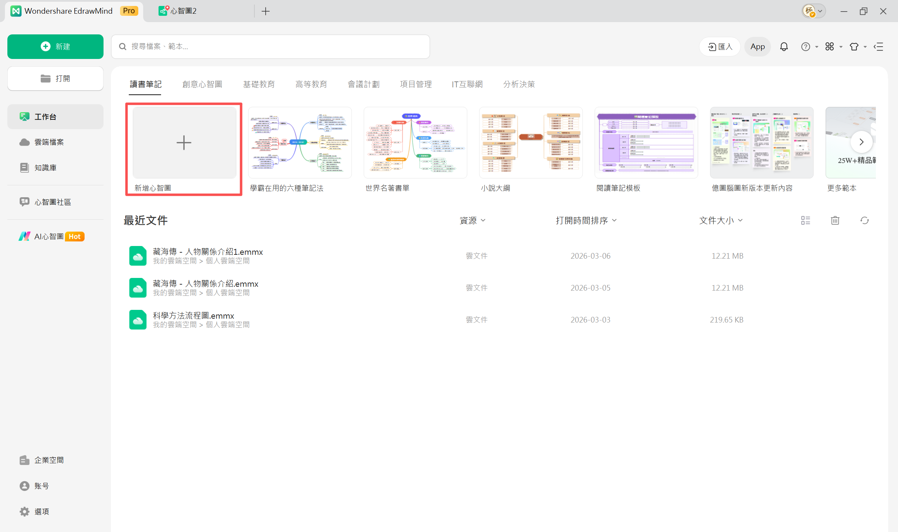Expand the 文件大小 column dropdown
898x532 pixels.
click(x=720, y=220)
